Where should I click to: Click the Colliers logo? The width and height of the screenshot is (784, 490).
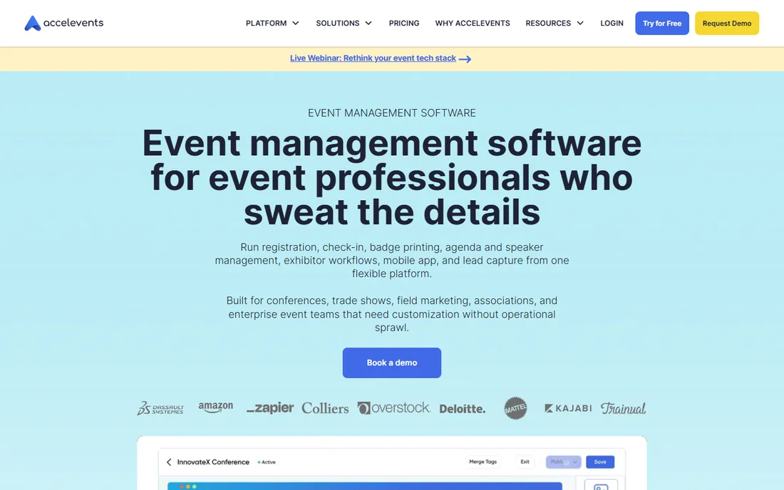(x=325, y=408)
